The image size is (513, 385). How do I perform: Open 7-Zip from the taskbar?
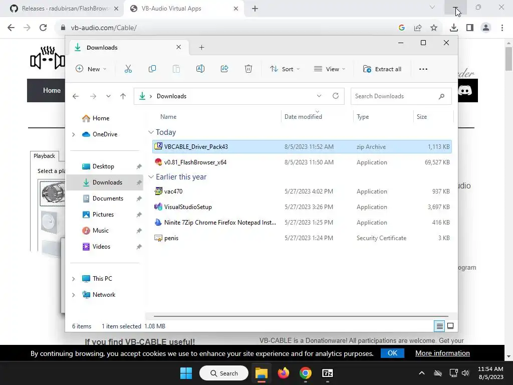pos(328,373)
